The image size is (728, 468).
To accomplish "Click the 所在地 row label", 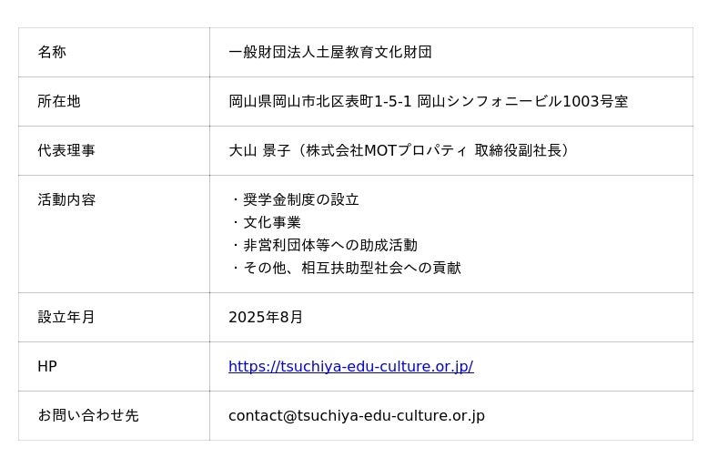I will (59, 102).
